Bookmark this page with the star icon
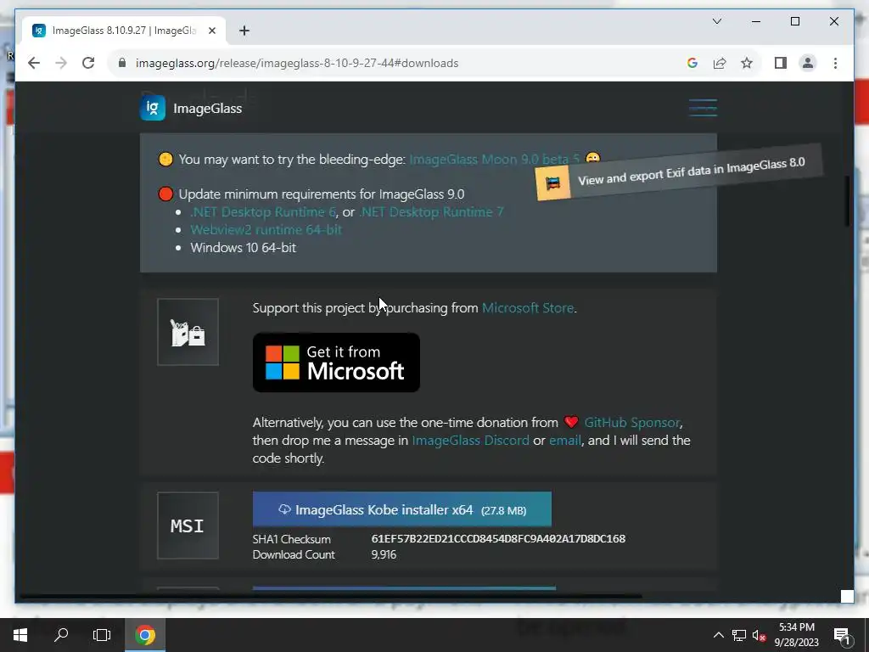Viewport: 869px width, 652px height. point(747,63)
